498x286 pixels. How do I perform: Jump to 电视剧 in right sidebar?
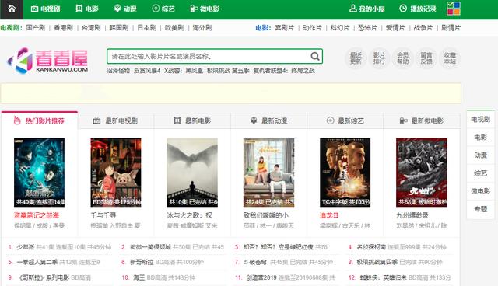point(481,120)
